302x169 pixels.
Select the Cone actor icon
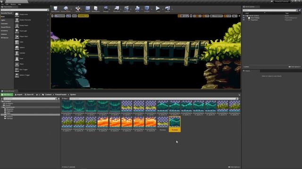click(17, 59)
